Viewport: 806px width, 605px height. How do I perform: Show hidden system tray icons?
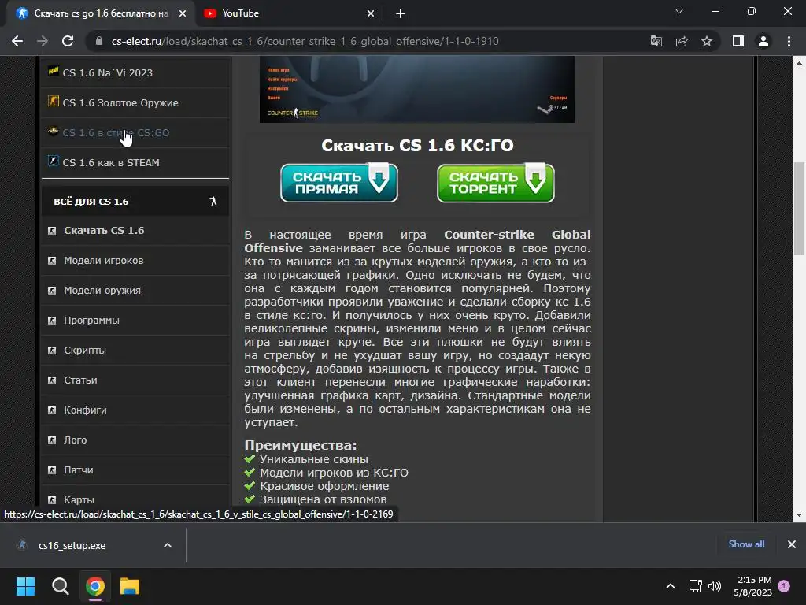tap(671, 586)
